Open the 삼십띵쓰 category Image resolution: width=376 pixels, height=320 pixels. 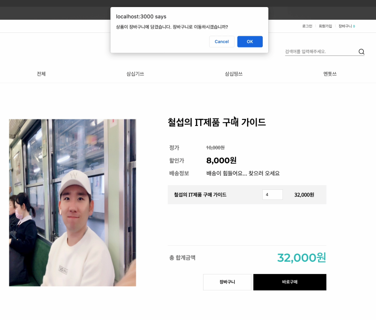(234, 74)
